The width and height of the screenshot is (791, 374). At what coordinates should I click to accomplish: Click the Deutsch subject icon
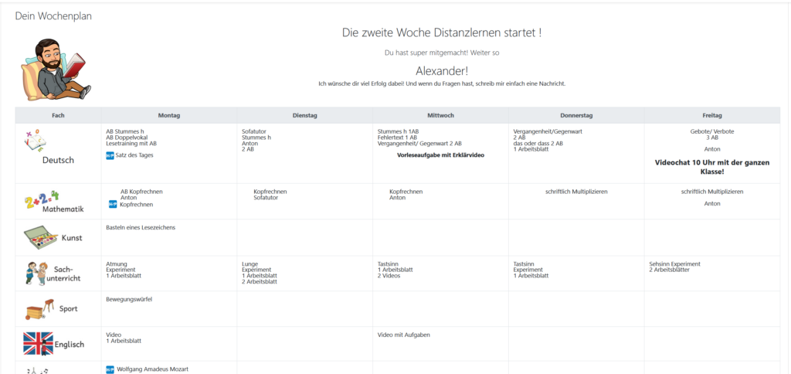click(x=36, y=141)
